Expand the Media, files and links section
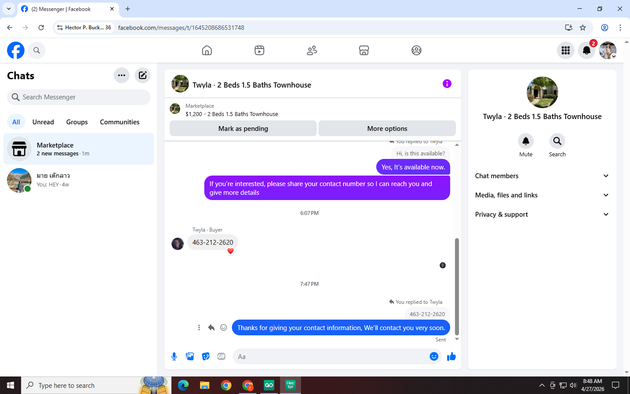This screenshot has width=630, height=394. (x=542, y=195)
